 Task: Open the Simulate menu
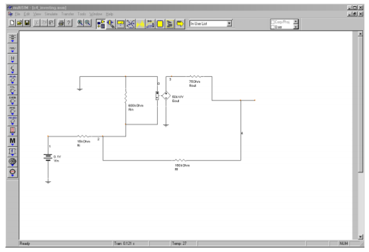(x=51, y=14)
